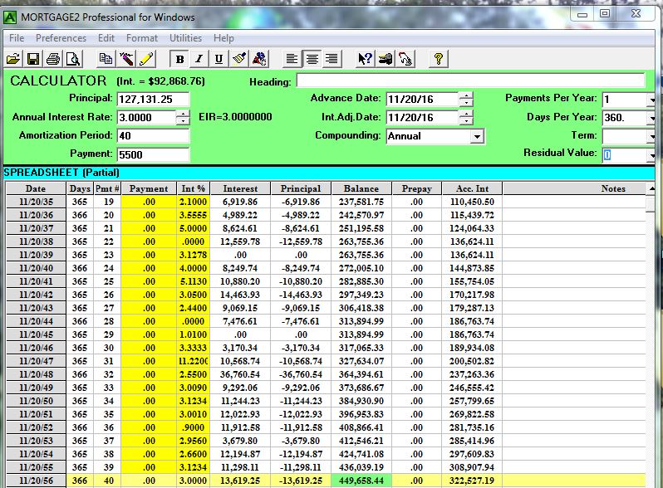Screen dimensions: 663x488
Task: Click the Principal input field
Action: point(153,100)
